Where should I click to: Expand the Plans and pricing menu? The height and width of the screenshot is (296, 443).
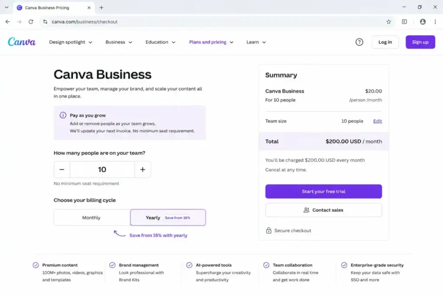[211, 42]
